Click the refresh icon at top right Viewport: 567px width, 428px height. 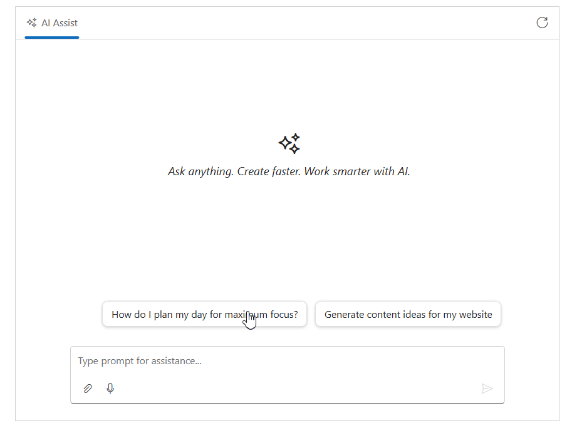(542, 23)
